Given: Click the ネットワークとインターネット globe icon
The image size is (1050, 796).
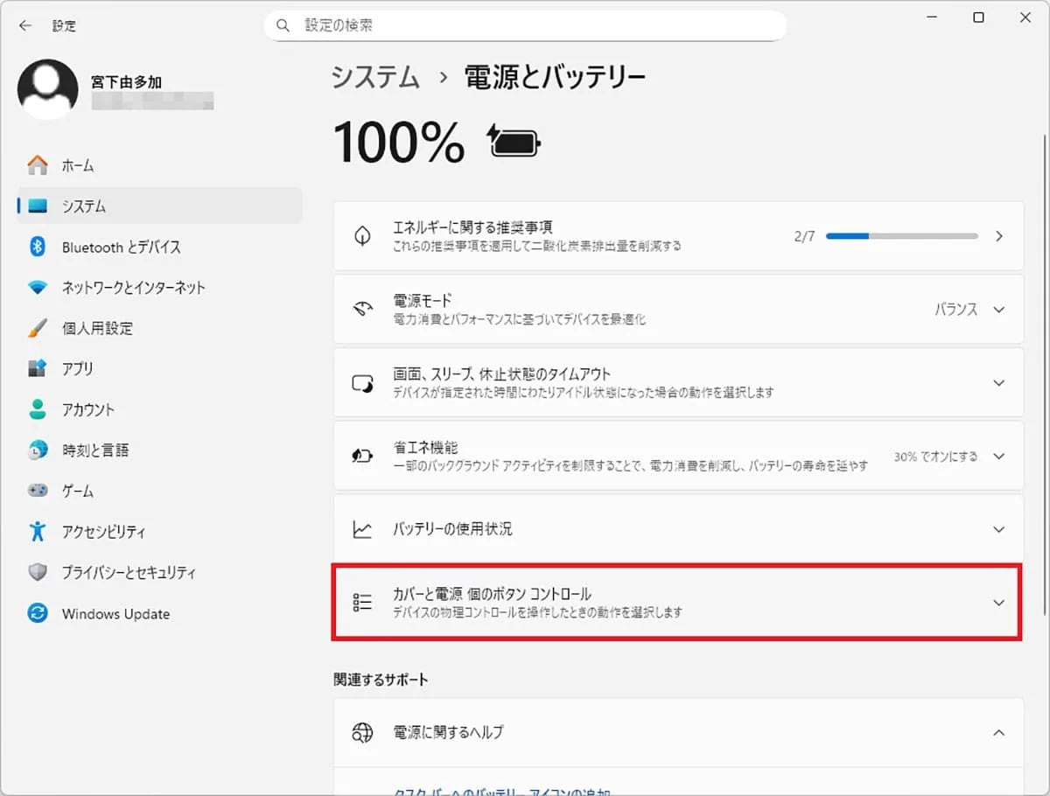Looking at the screenshot, I should (x=37, y=287).
